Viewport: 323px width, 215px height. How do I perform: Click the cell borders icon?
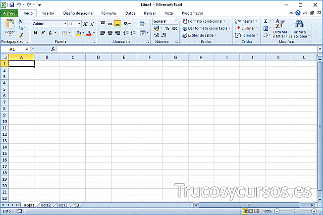pyautogui.click(x=64, y=33)
